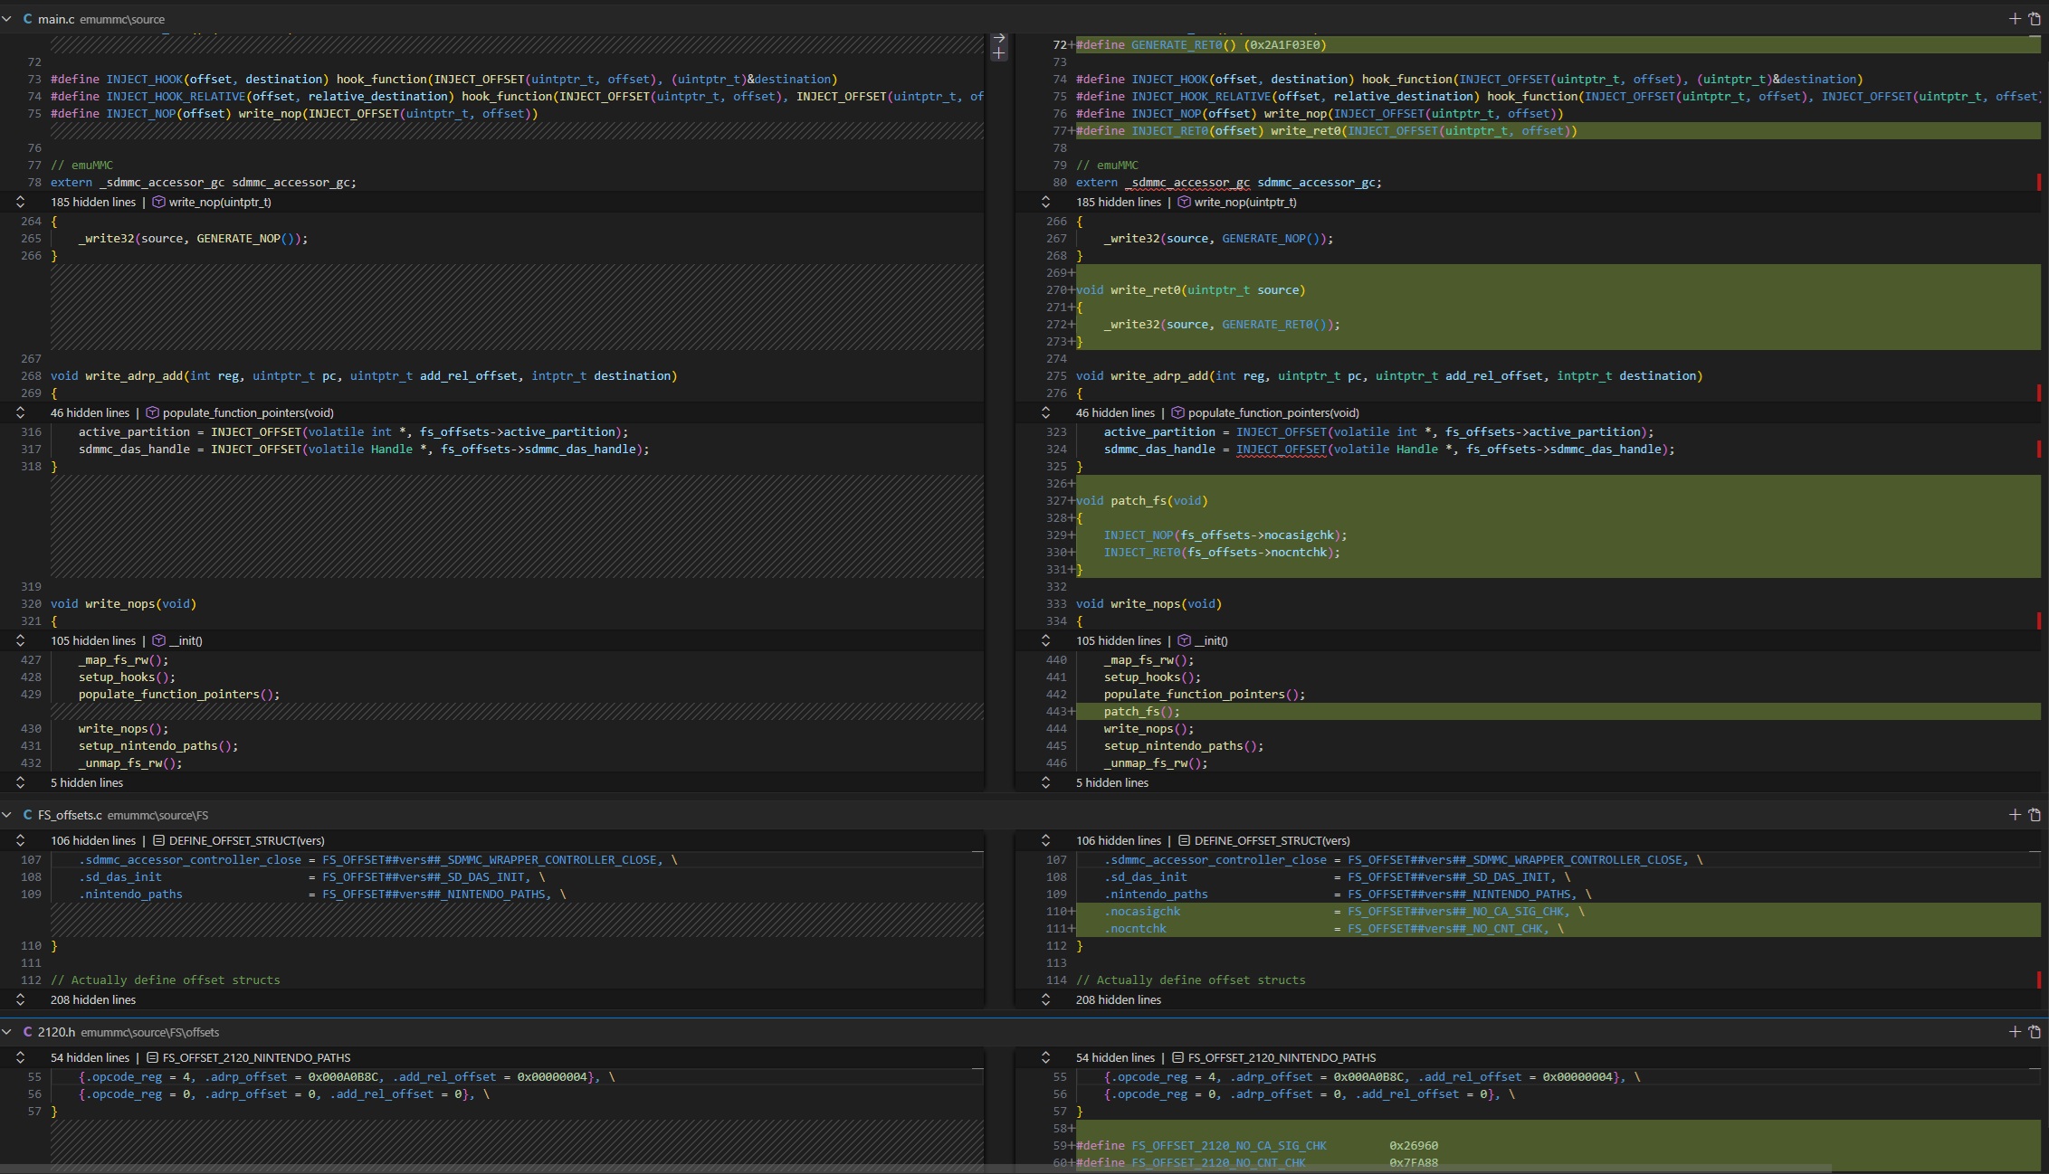This screenshot has height=1174, width=2049.
Task: Click the plus icon in 2120.h header
Action: point(2015,1031)
